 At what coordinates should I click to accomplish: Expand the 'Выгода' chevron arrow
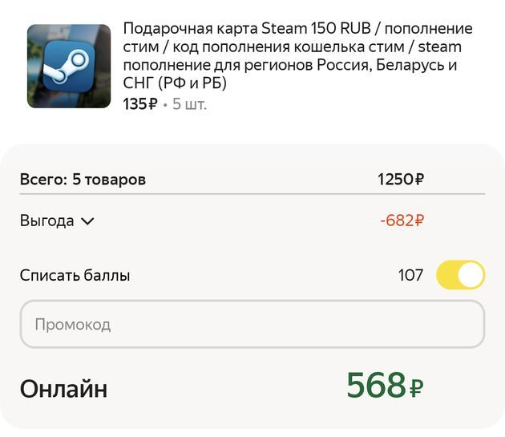coord(87,221)
